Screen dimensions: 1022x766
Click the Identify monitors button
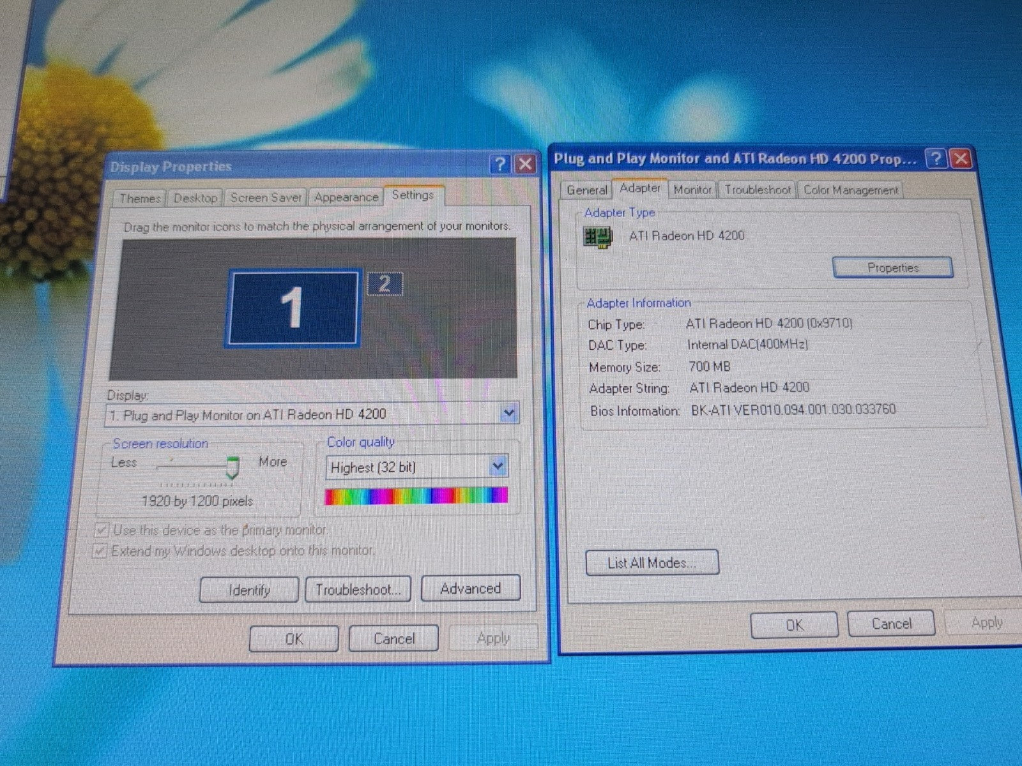pyautogui.click(x=249, y=590)
